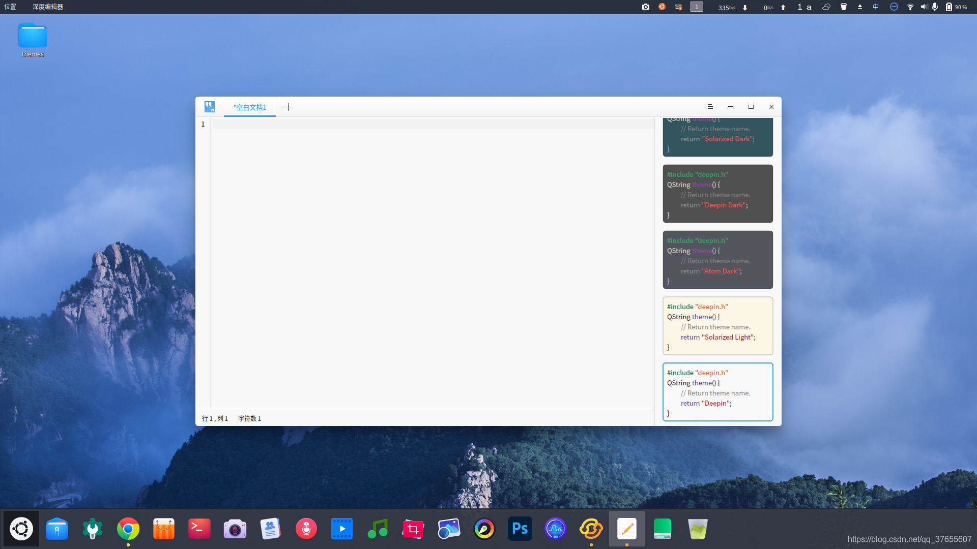Select the Solarized Dark theme preview
977x549 pixels.
coord(717,137)
